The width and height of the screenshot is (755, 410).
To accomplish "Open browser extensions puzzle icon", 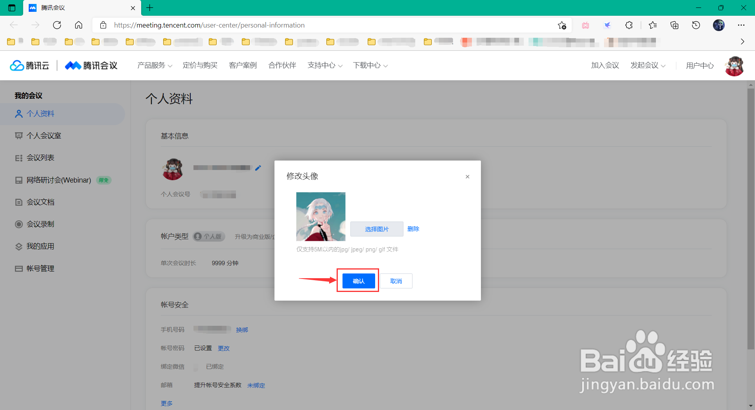I will click(x=629, y=25).
